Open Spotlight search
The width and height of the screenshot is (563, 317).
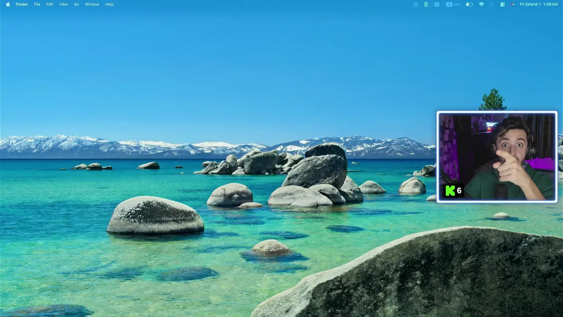coord(492,4)
